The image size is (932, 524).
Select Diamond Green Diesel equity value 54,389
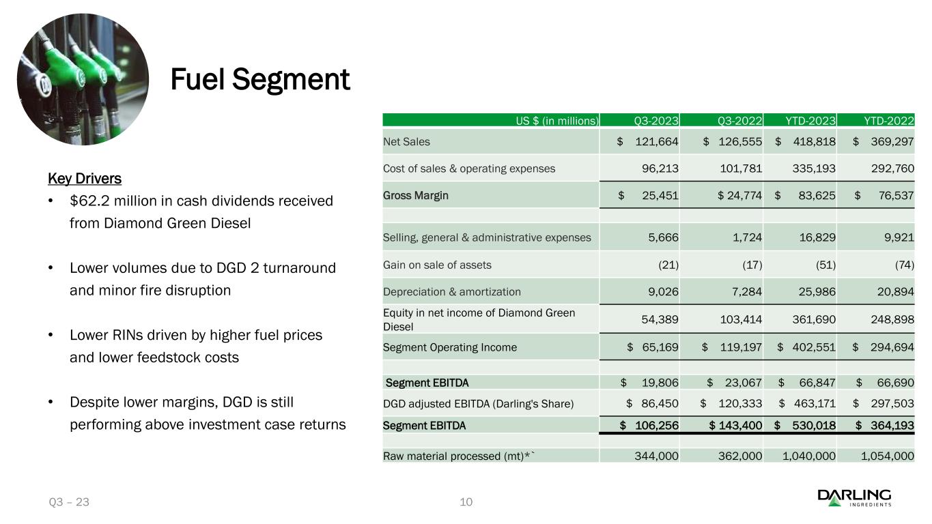tap(660, 319)
